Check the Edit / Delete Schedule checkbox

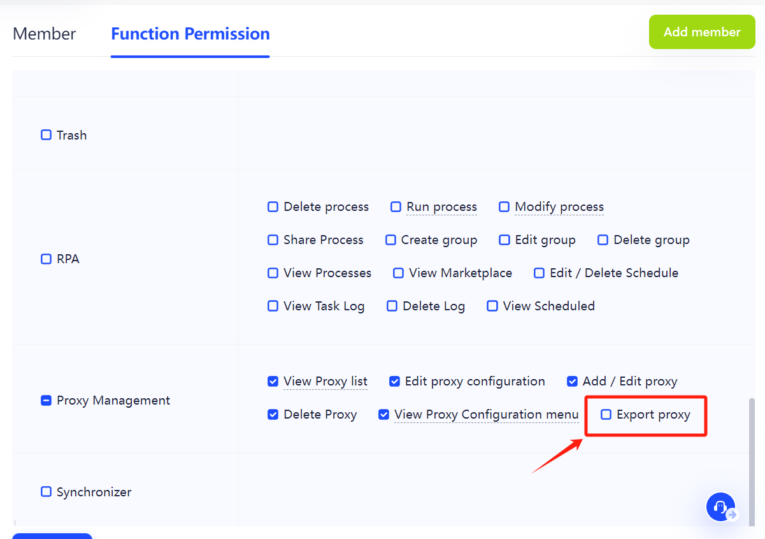539,273
